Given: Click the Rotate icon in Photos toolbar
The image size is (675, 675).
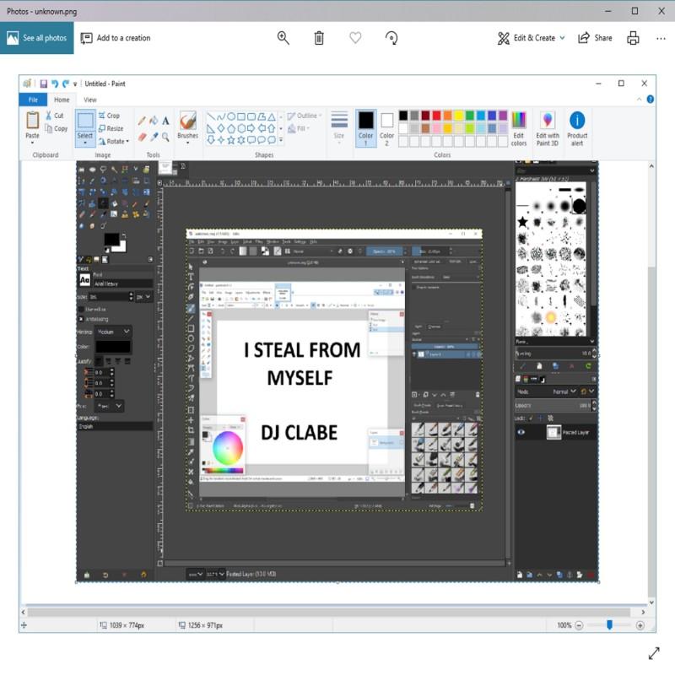Looking at the screenshot, I should [x=391, y=38].
